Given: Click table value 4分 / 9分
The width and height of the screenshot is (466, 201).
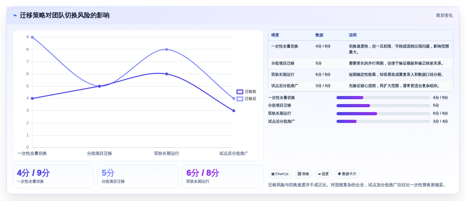Looking at the screenshot, I should (323, 46).
